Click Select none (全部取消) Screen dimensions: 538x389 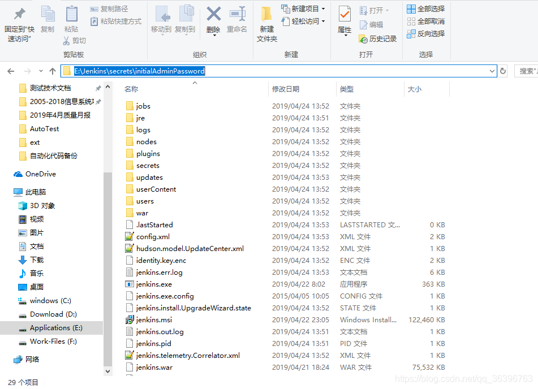tap(426, 21)
